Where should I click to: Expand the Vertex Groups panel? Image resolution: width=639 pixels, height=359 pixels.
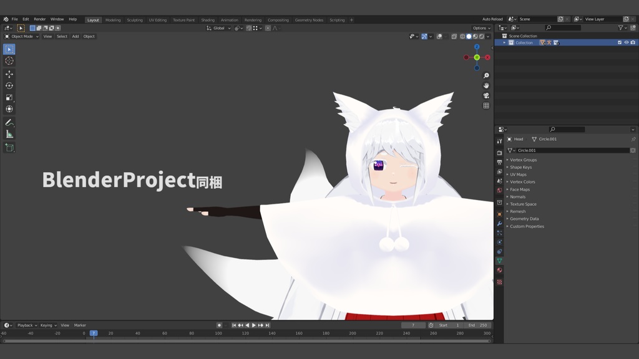pos(523,160)
